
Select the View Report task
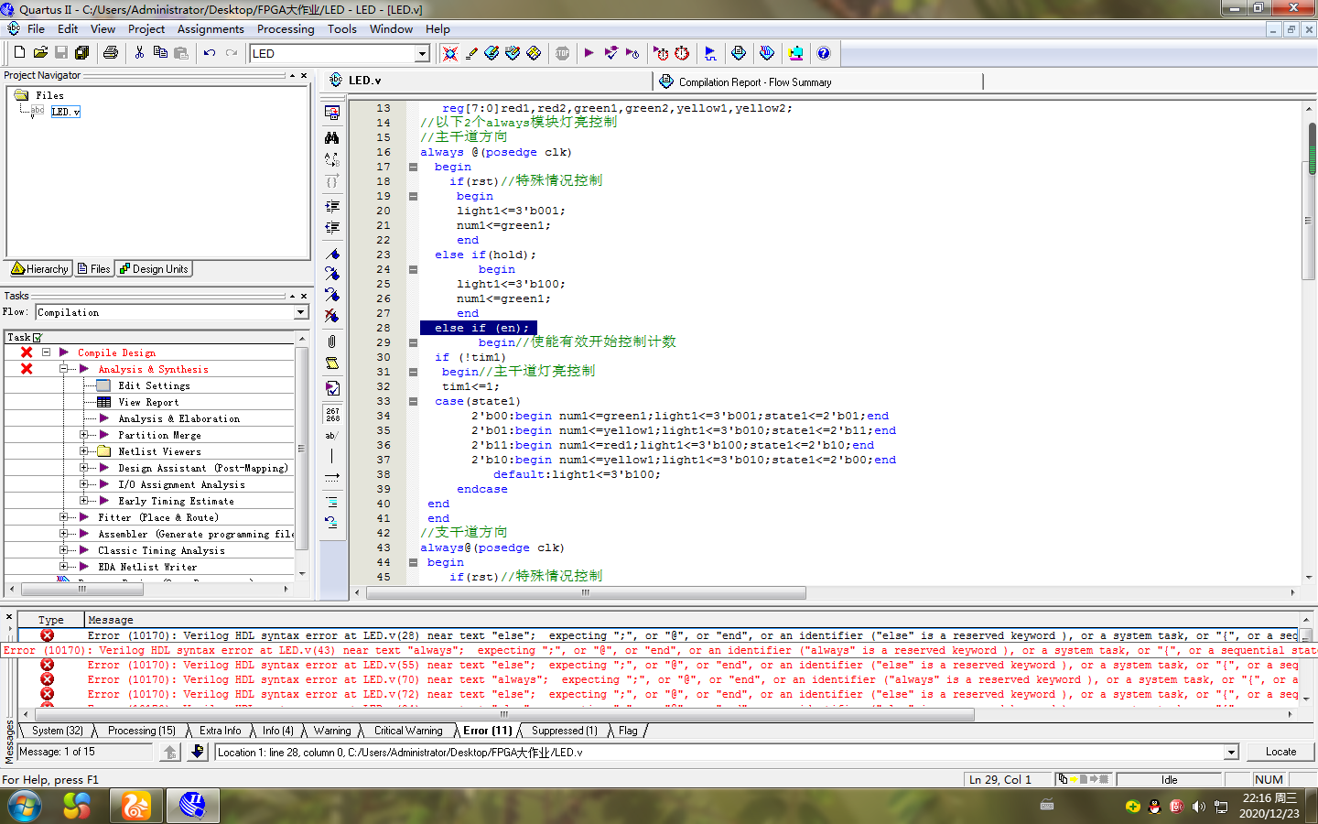coord(148,402)
